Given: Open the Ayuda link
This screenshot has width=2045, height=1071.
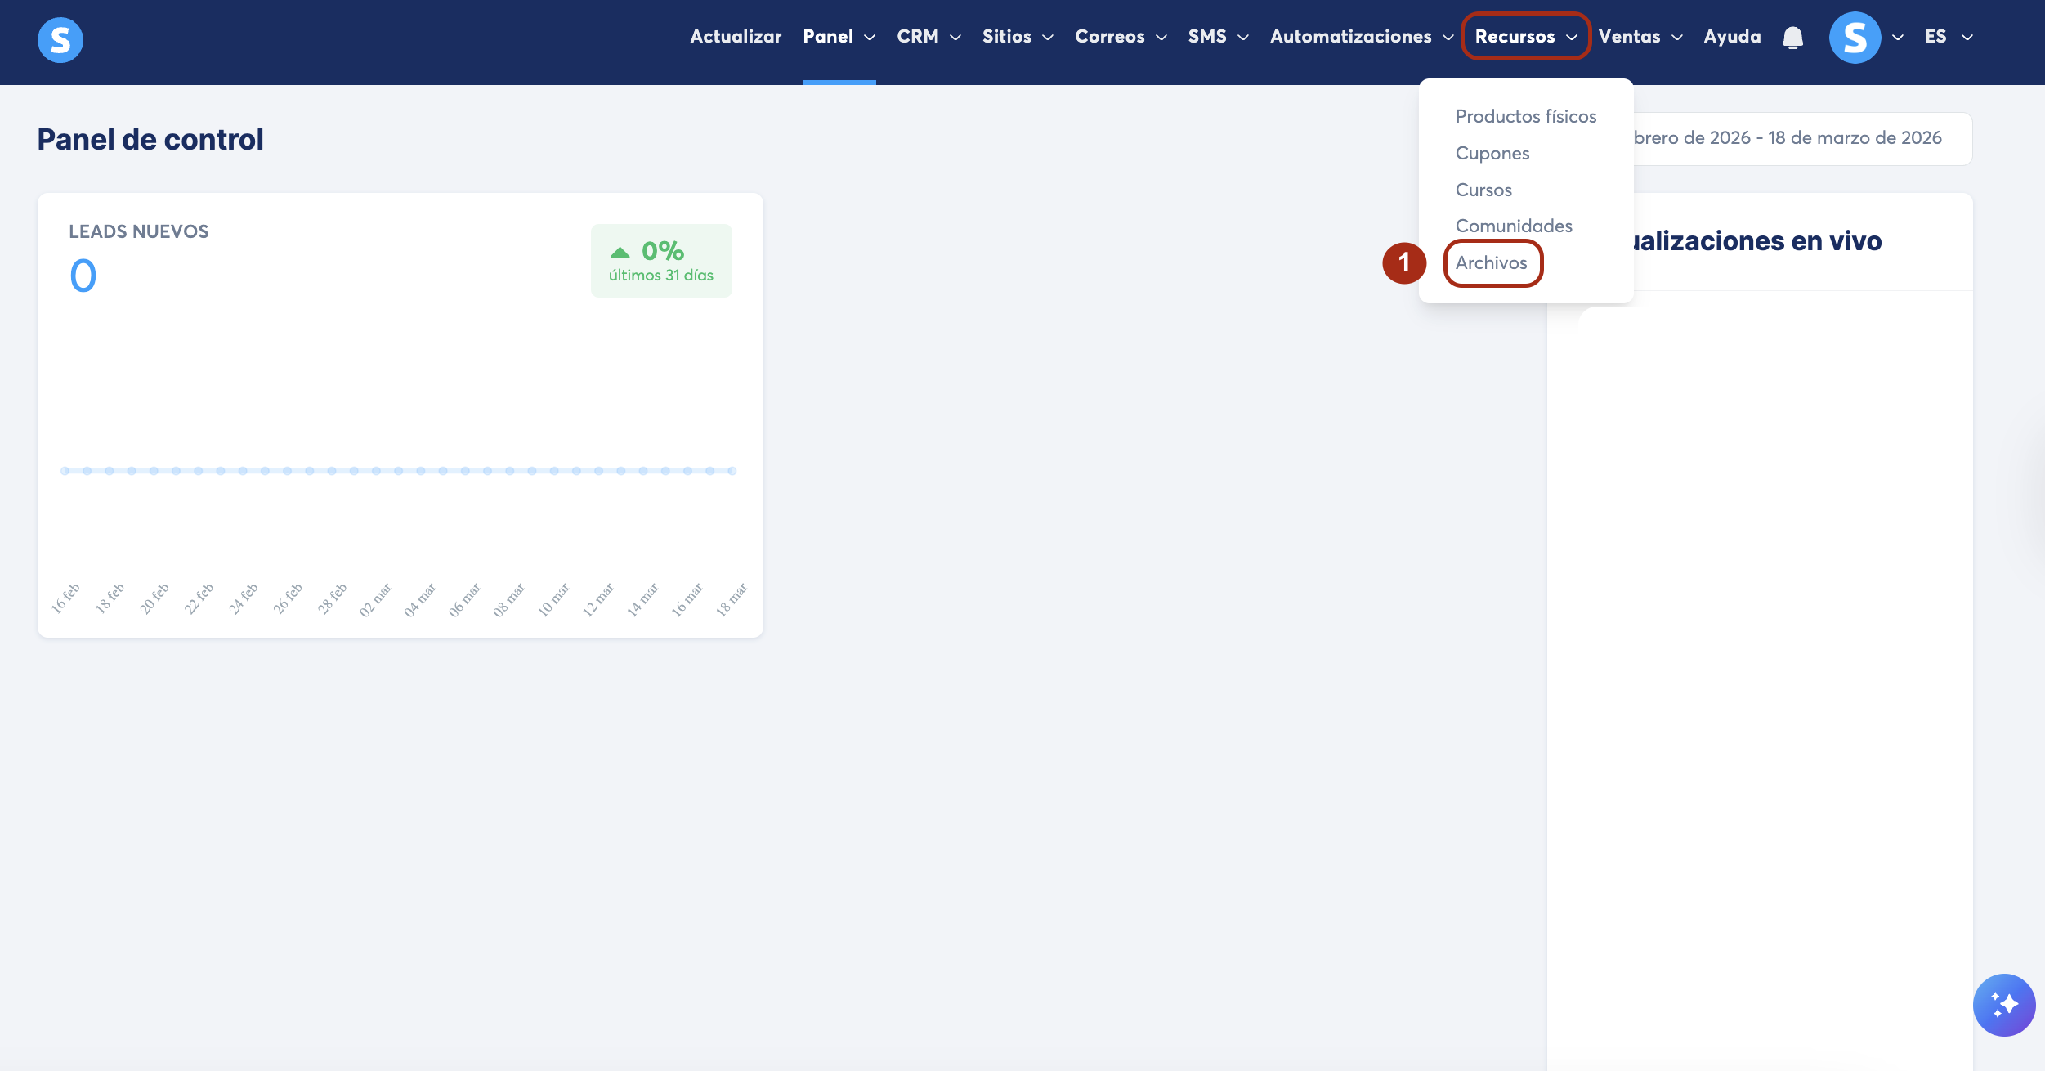Looking at the screenshot, I should [1732, 37].
